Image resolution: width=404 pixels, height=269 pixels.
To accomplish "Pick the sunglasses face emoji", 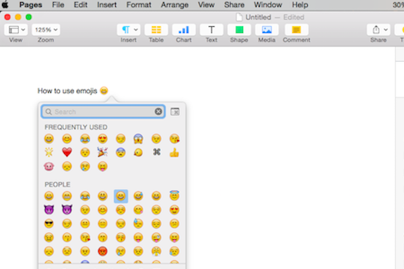I will (49, 224).
